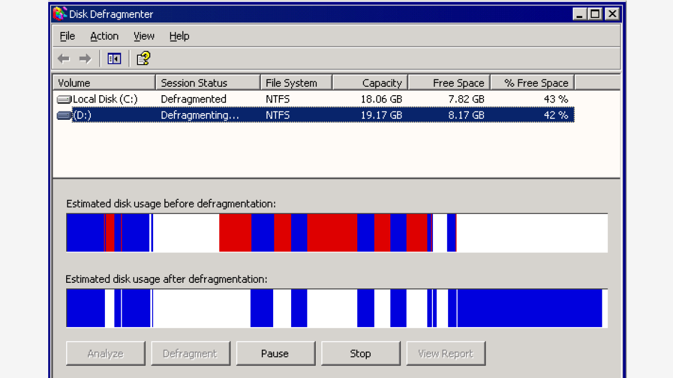Click the before-defragmentation disk usage bar
673x378 pixels.
tap(337, 232)
